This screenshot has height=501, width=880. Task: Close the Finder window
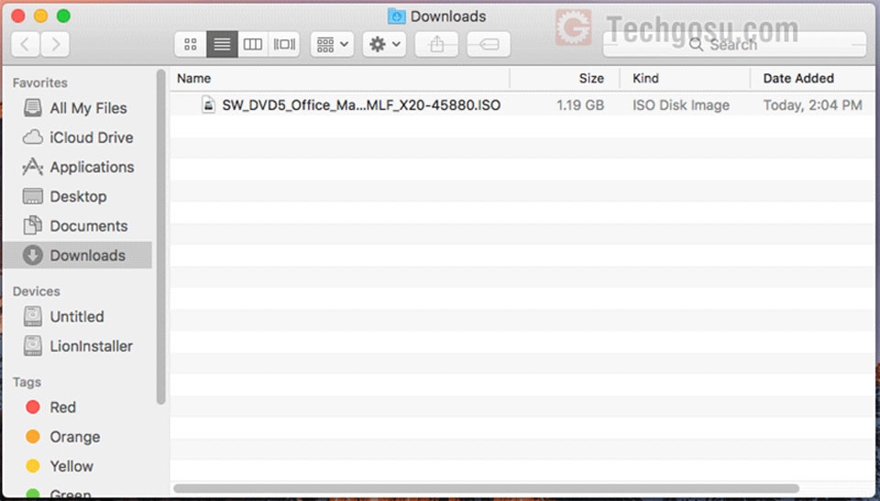tap(18, 16)
